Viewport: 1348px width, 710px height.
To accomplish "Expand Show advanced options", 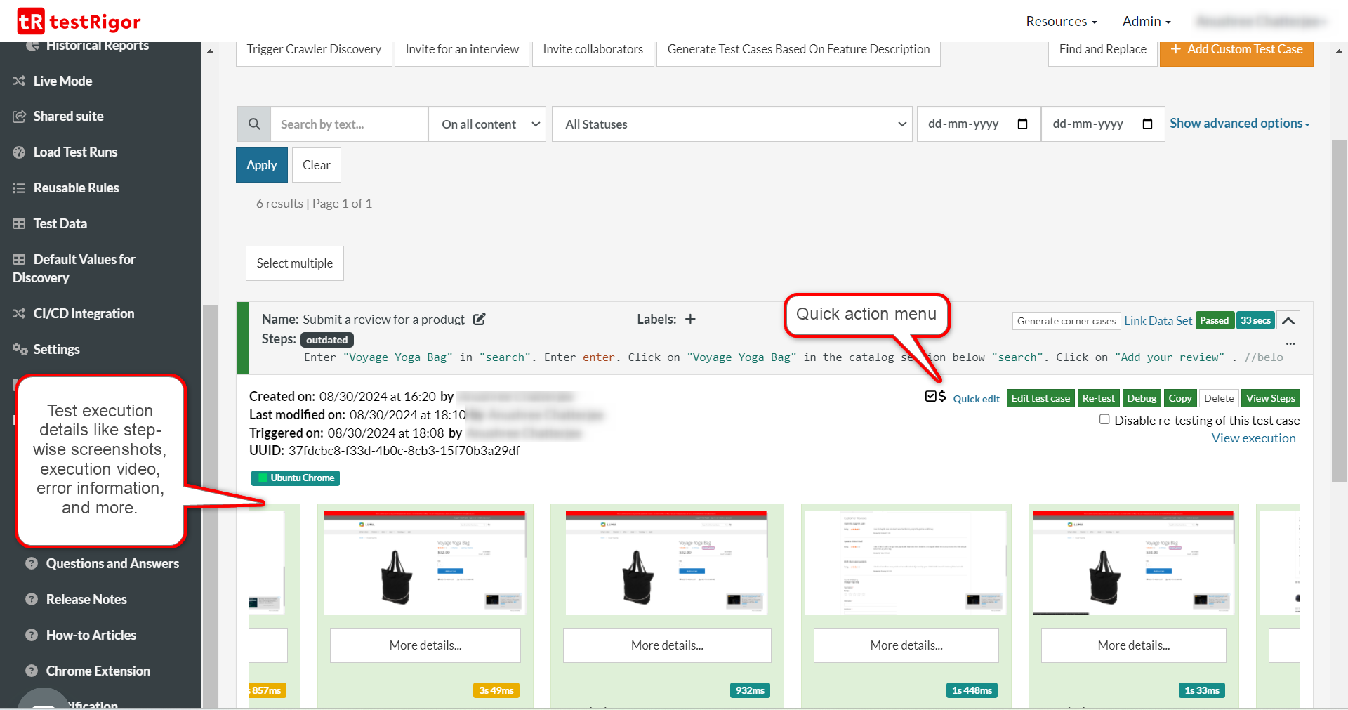I will click(1238, 124).
